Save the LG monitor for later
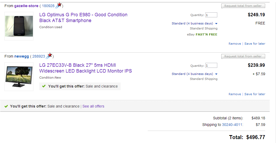The width and height of the screenshot is (276, 143). coord(255,94)
